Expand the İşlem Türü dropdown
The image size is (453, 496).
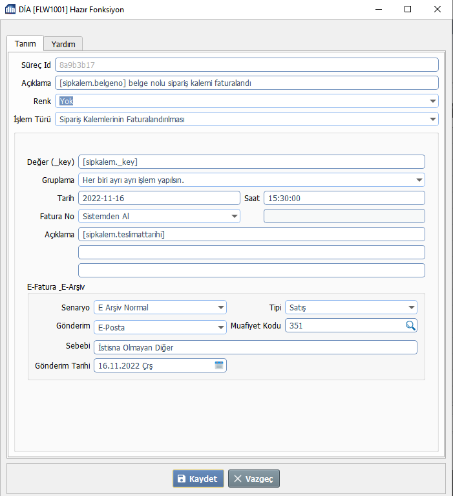point(432,119)
